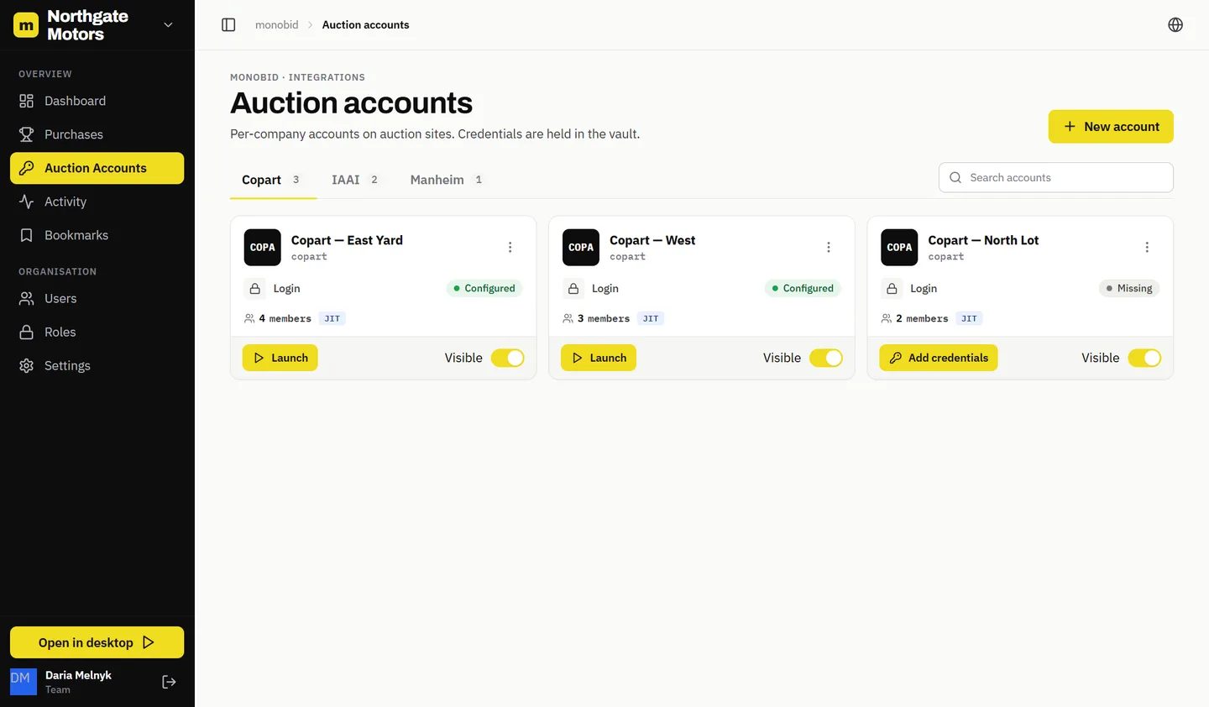Switch to the Copart tab
Viewport: 1209px width, 707px height.
click(273, 180)
